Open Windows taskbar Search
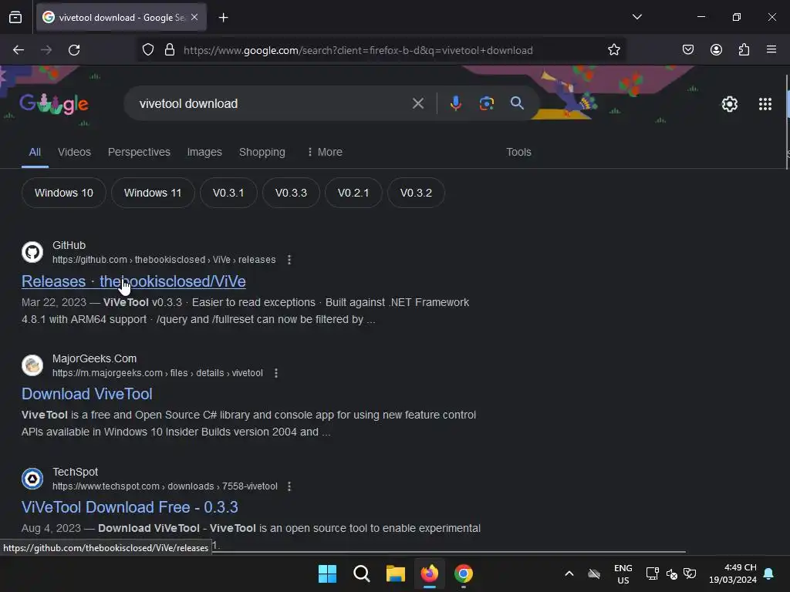Screen dimensions: 790x592 click(x=361, y=573)
